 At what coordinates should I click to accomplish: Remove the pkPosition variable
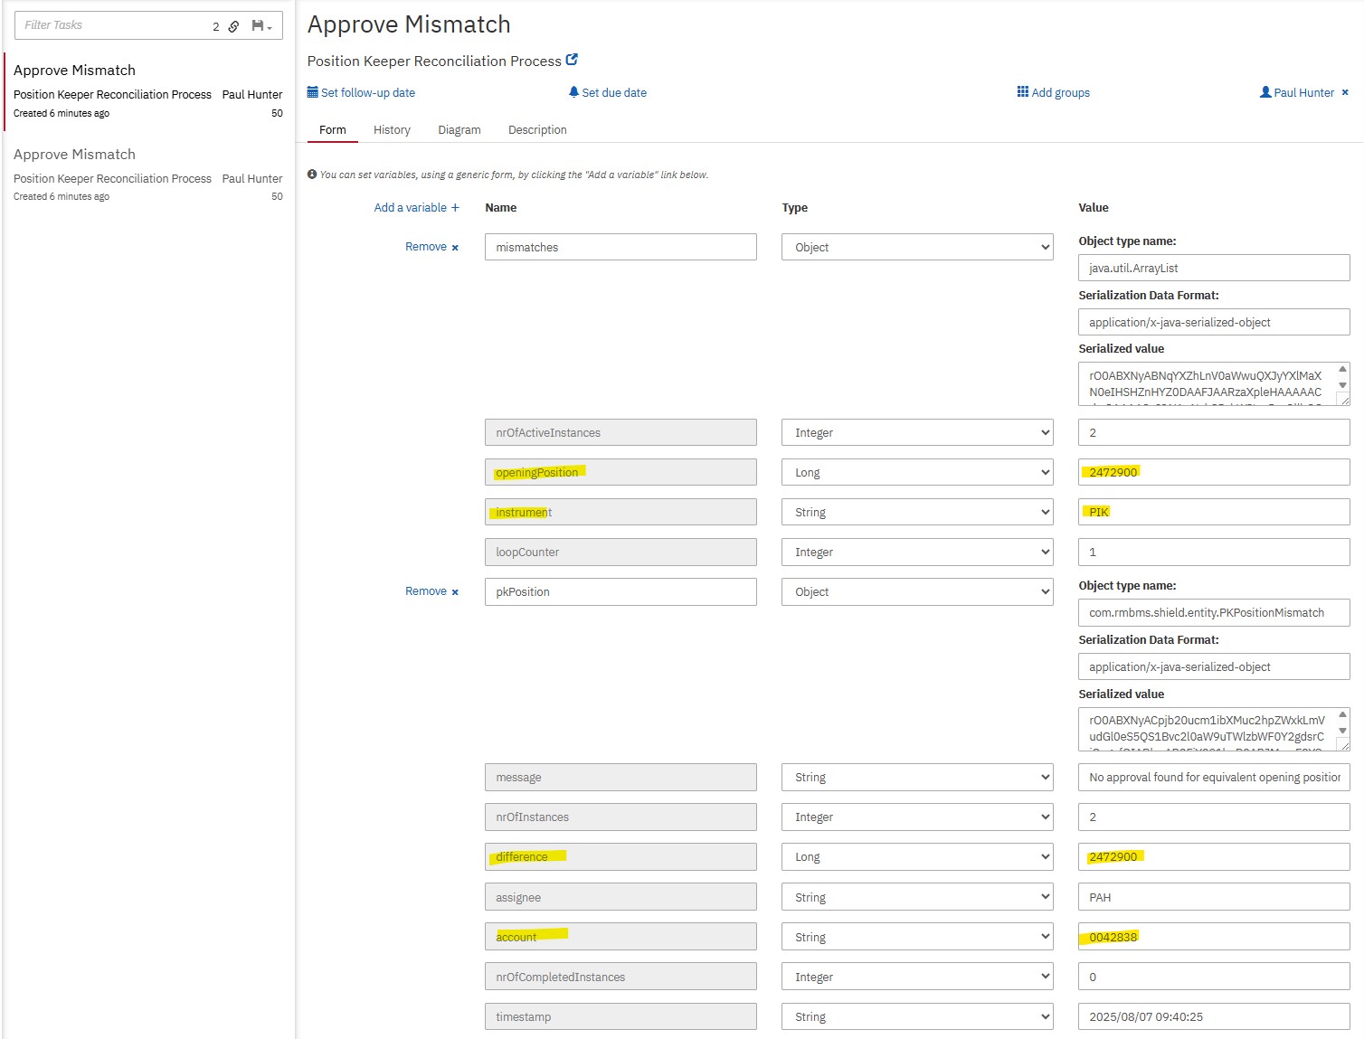[x=431, y=591]
